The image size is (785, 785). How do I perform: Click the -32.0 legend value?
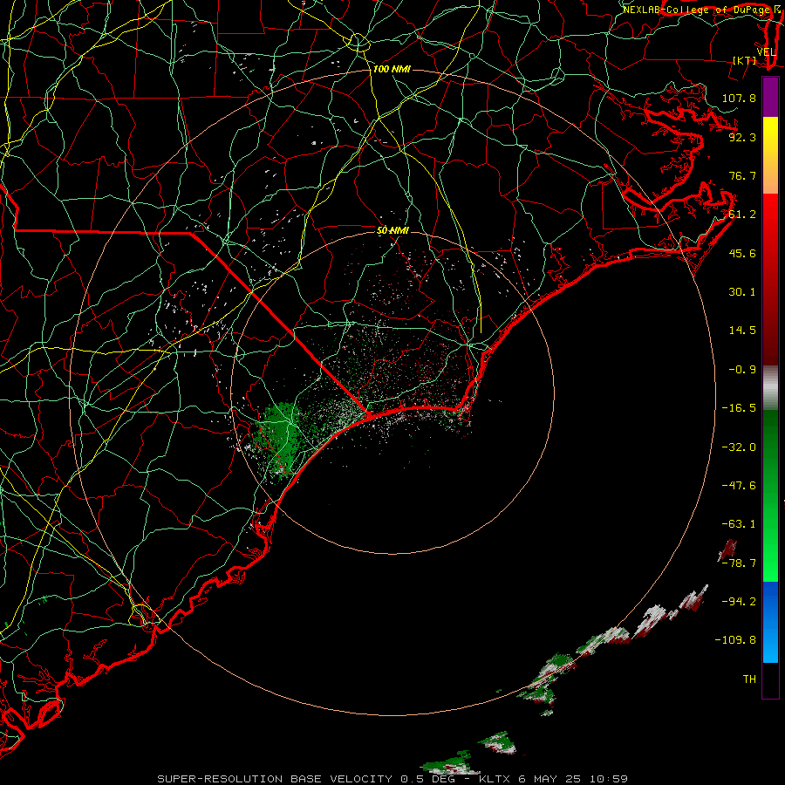click(739, 447)
